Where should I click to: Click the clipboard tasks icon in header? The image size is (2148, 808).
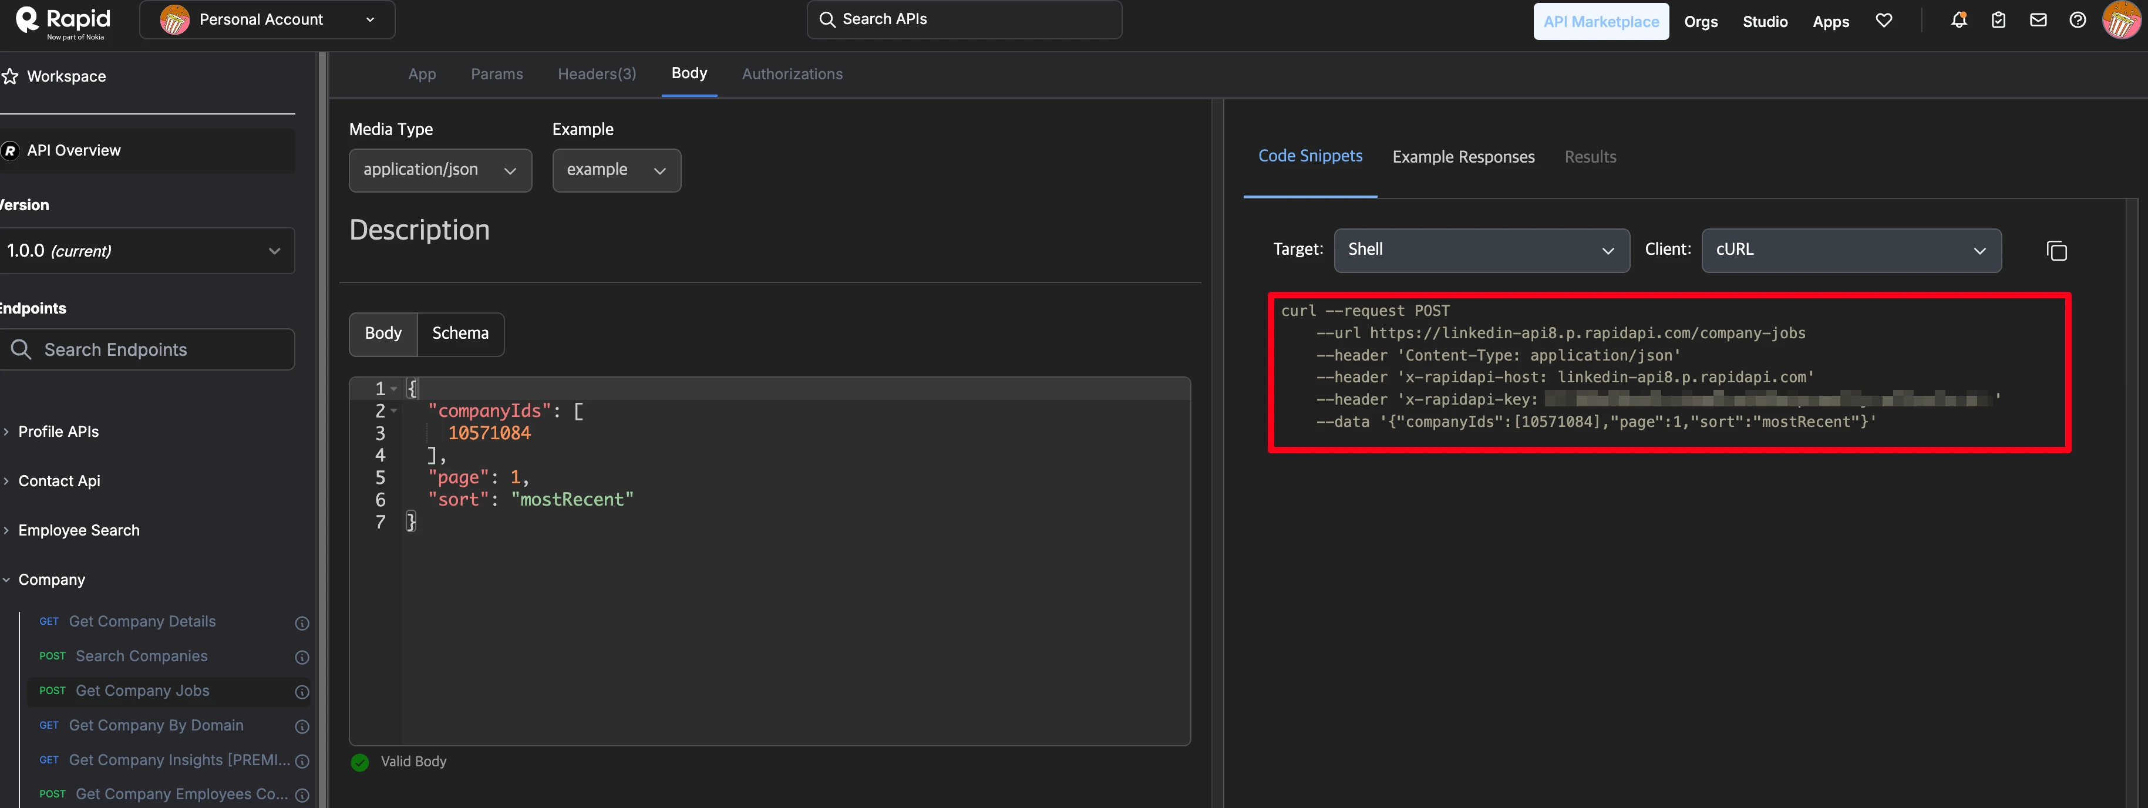(1998, 20)
